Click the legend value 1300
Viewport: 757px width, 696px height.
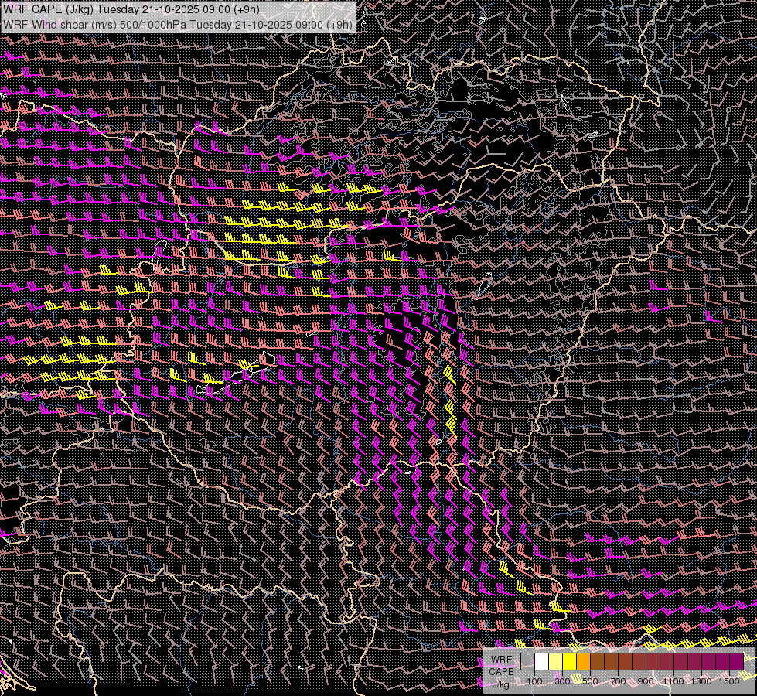coord(702,681)
